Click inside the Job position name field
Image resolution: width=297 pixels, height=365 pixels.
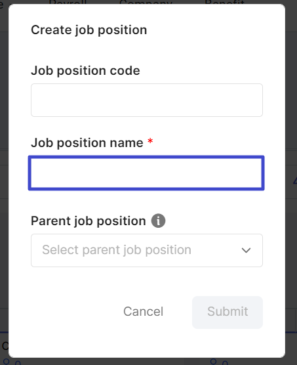pos(146,173)
